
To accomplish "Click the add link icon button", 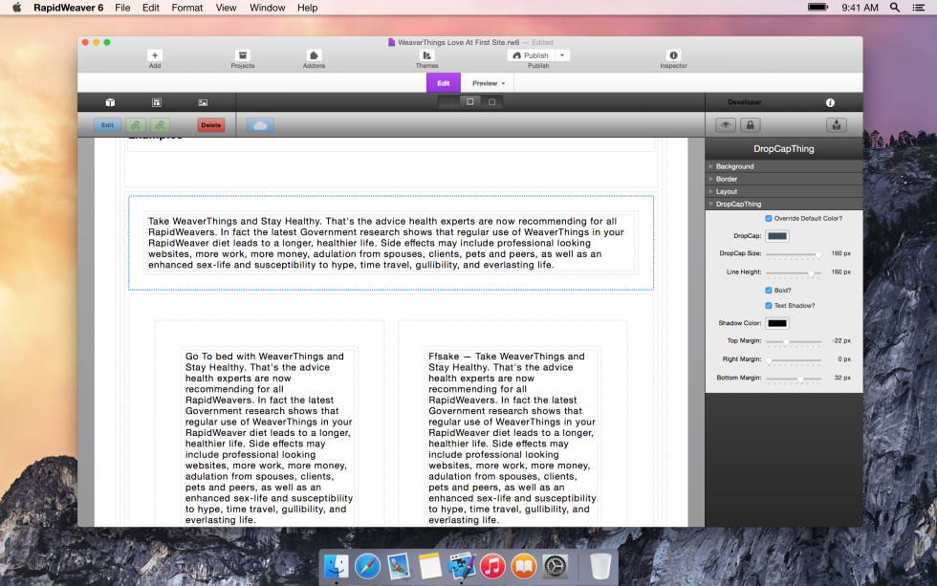I will [136, 125].
